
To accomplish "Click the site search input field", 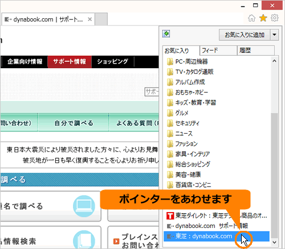I will pyautogui.click(x=152, y=92).
